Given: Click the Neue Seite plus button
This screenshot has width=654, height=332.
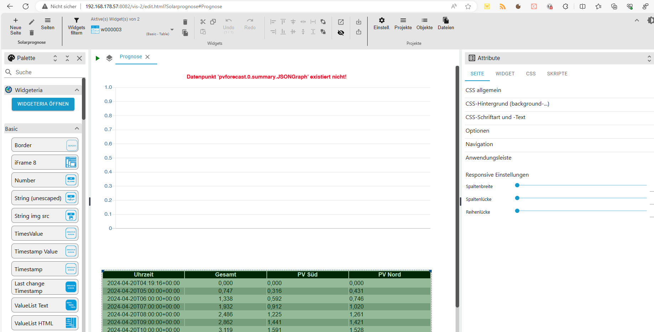Looking at the screenshot, I should 16,26.
